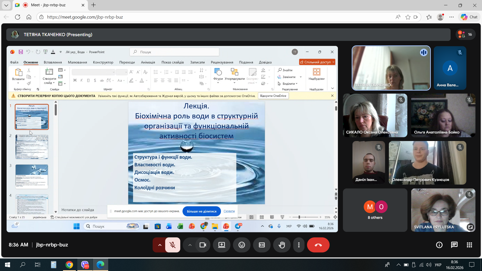Click the 8 others participants tile

click(x=375, y=210)
